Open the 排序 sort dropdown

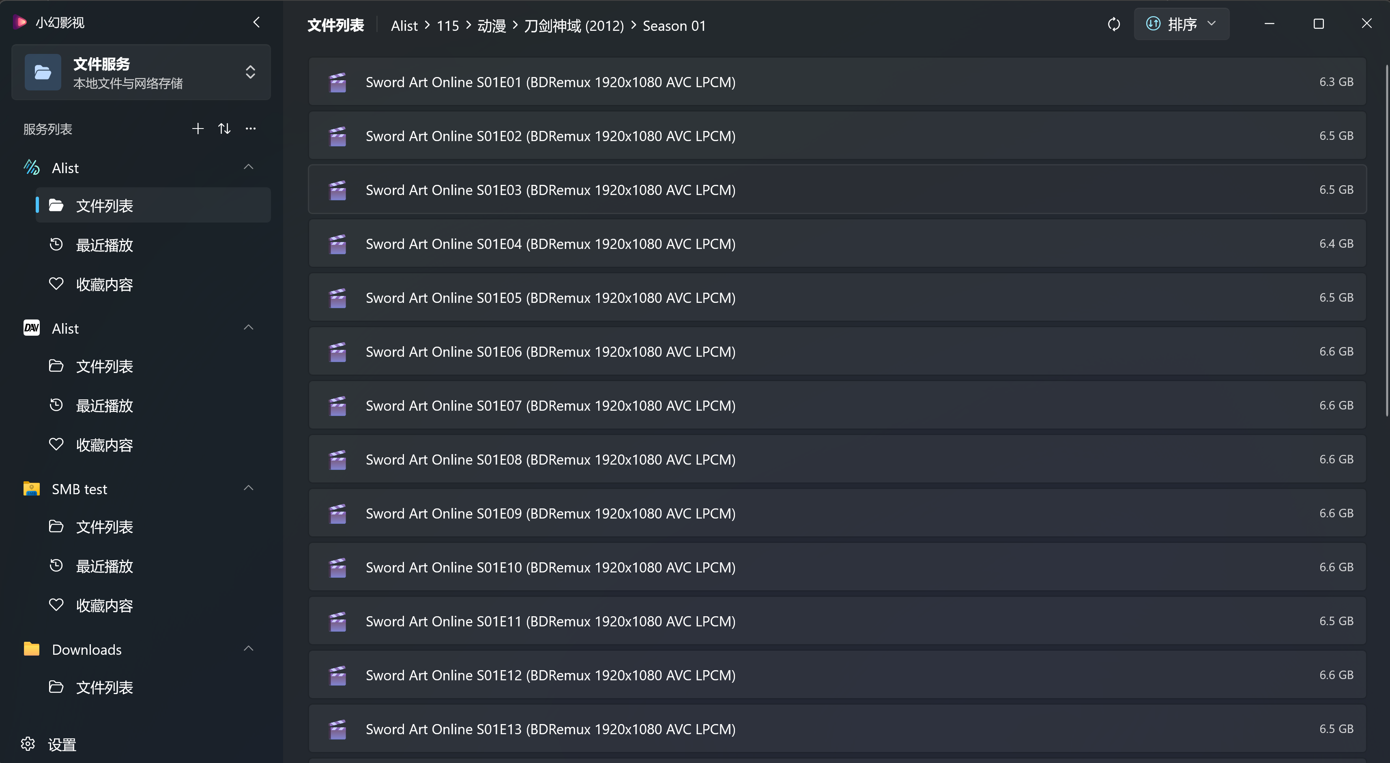pos(1182,24)
